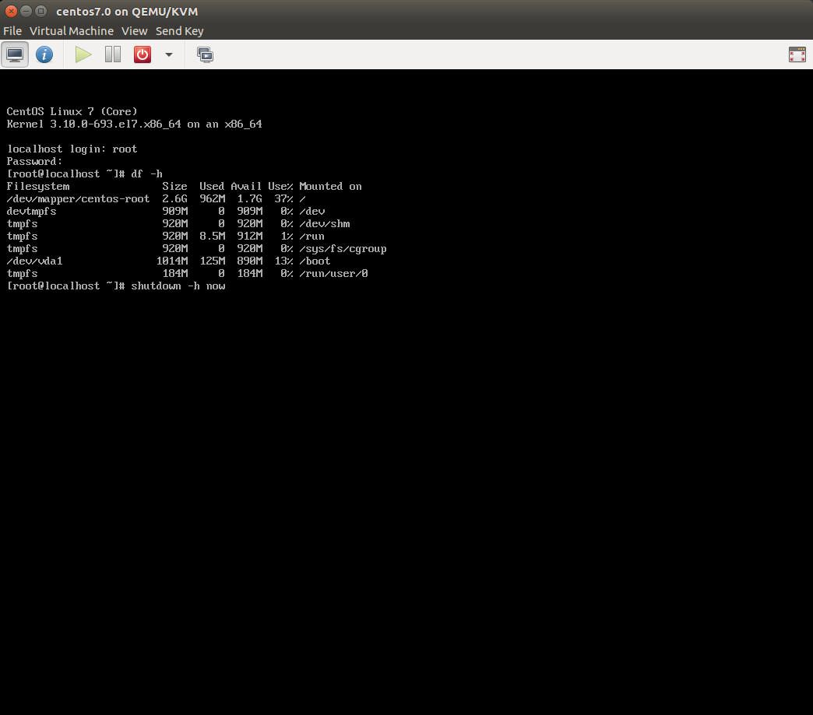
Task: Show the graphical console view
Action: coord(15,54)
